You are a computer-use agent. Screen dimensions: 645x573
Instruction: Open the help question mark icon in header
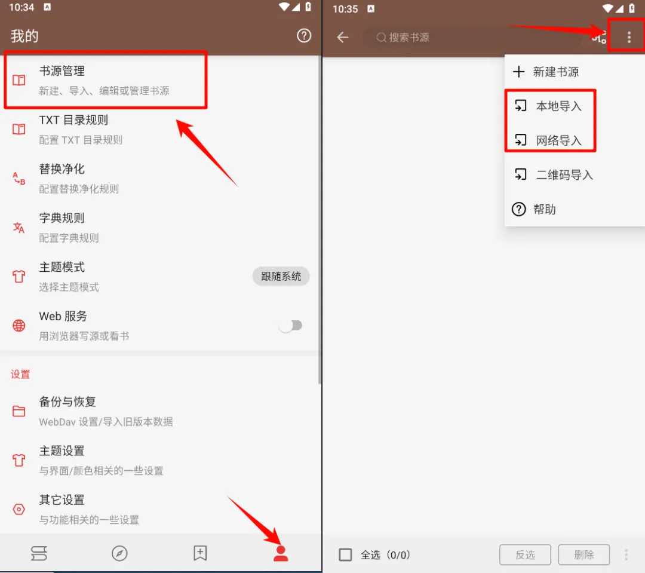click(304, 36)
